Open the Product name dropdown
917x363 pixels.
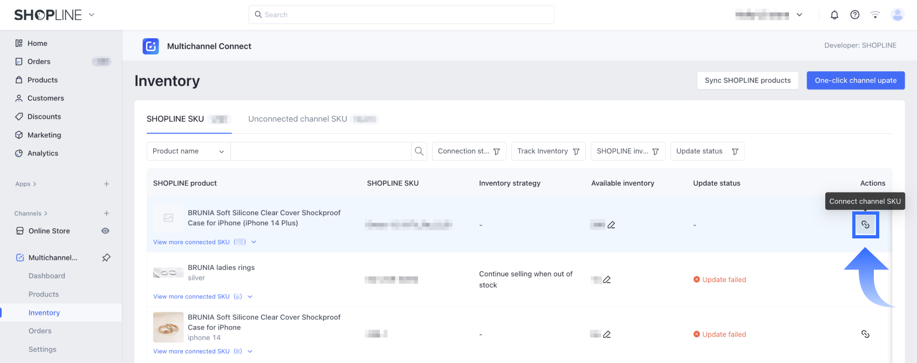[x=188, y=151]
